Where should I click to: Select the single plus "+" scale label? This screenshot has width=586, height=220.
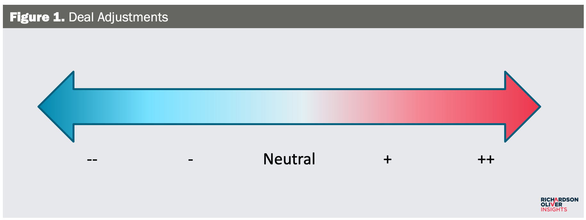(387, 159)
